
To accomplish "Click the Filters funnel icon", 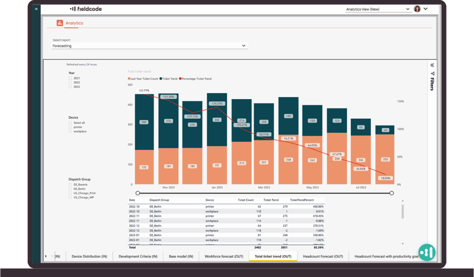I will click(432, 74).
